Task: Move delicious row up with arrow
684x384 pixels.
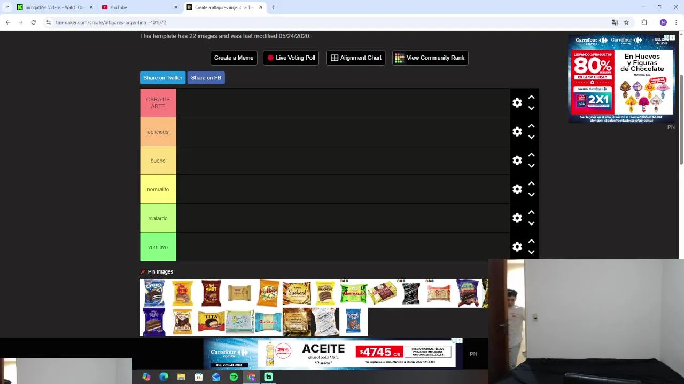Action: point(531,126)
